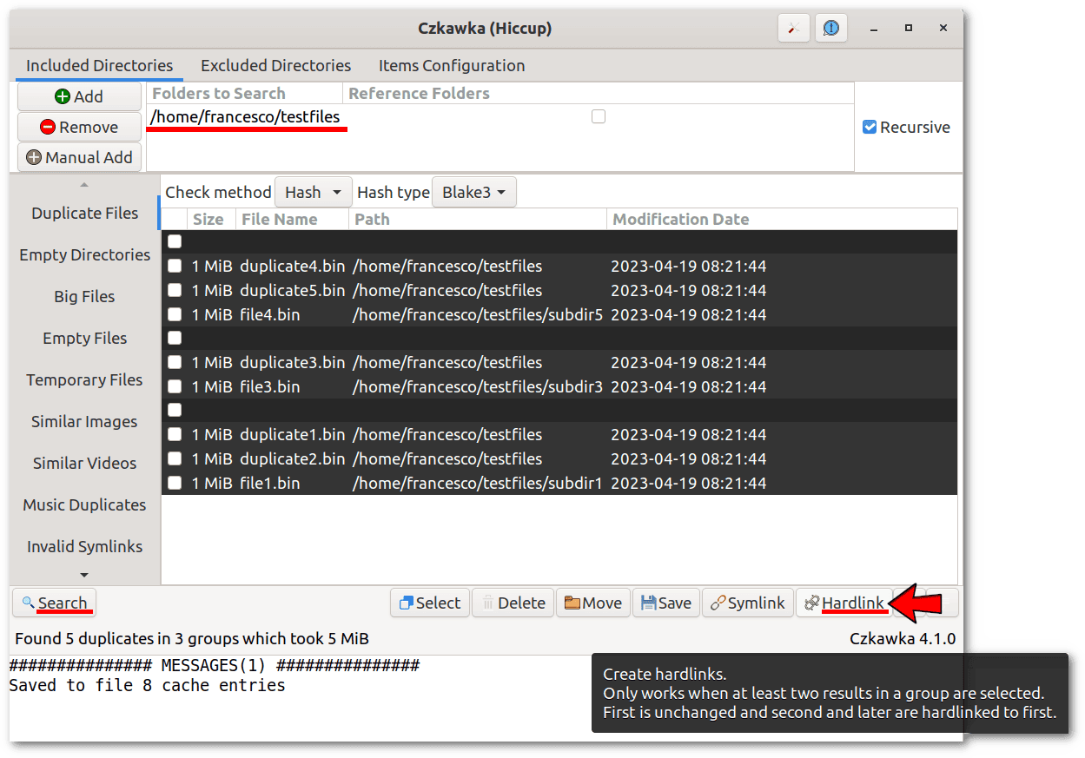Click the floppy disk icon to Save results
Viewport: 1085px width, 758px height.
tap(647, 602)
